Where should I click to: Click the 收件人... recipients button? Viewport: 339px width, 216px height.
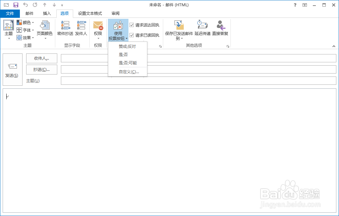tap(41, 58)
